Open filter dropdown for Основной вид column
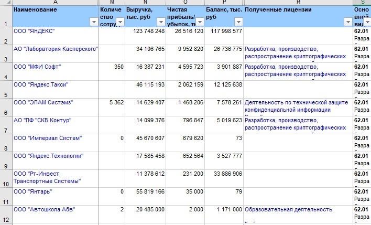This screenshot has height=225, width=371. coord(367,22)
